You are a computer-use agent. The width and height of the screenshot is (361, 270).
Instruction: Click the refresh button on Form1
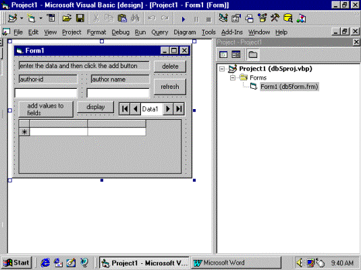pyautogui.click(x=170, y=87)
